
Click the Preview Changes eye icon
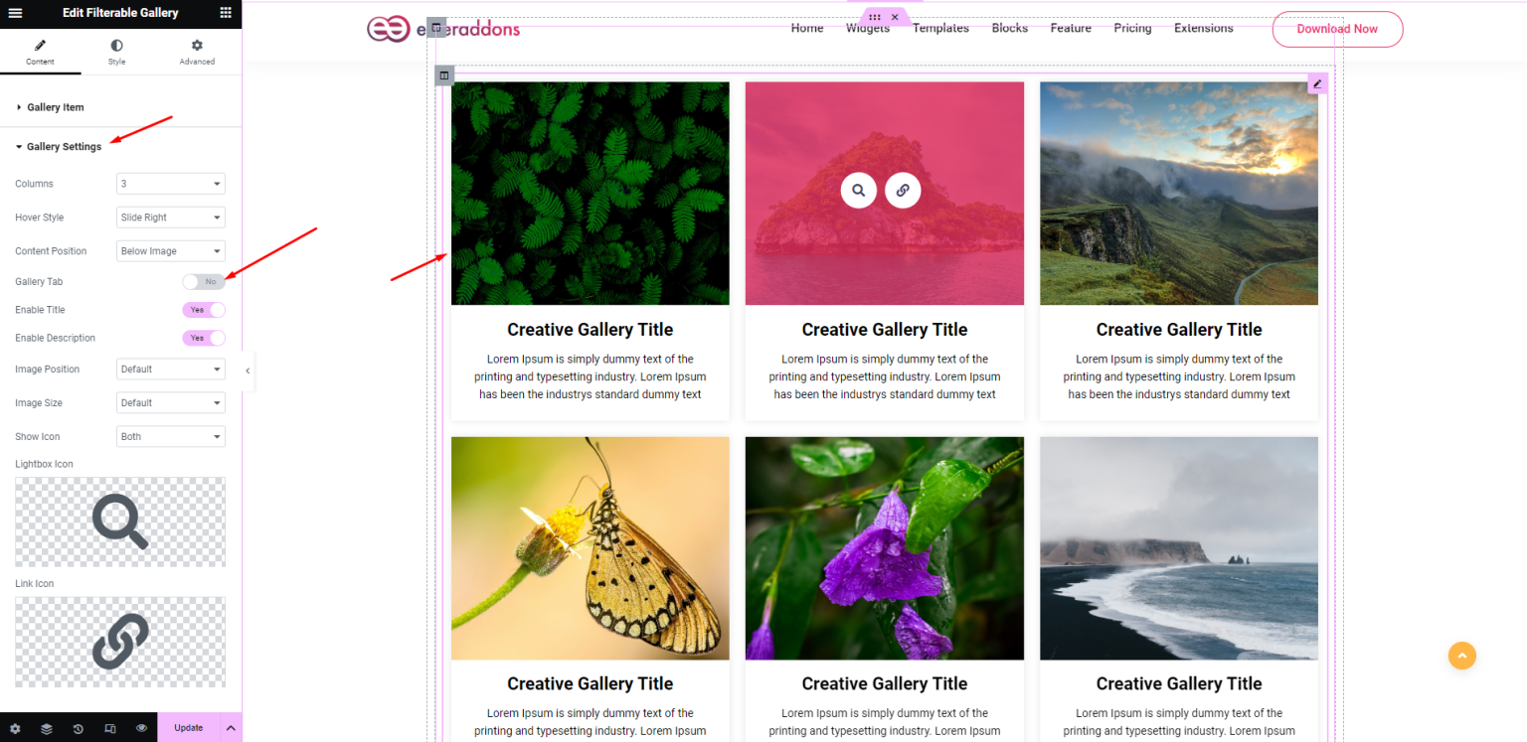141,727
